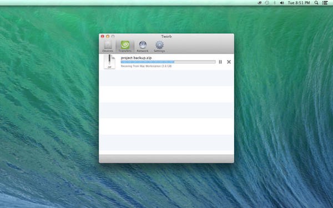Open Notification Center list icon
Image resolution: width=333 pixels, height=208 pixels.
click(x=325, y=3)
